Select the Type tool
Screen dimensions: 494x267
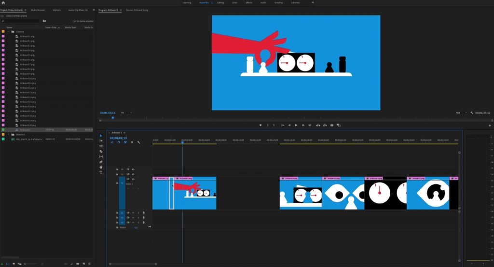[101, 172]
